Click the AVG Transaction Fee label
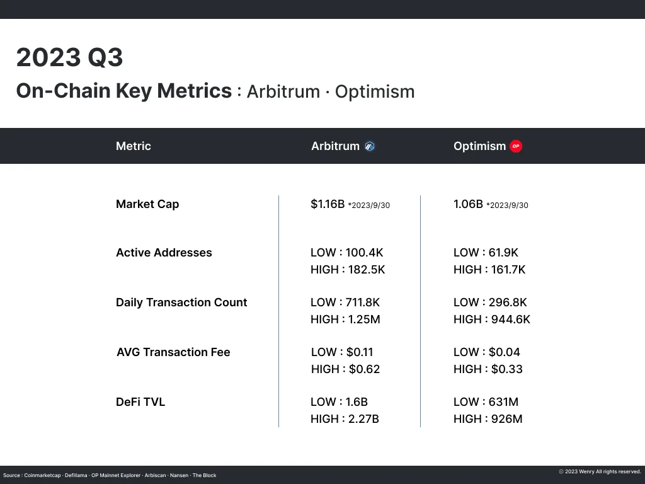645x484 pixels. pos(173,352)
